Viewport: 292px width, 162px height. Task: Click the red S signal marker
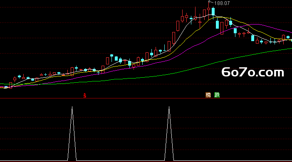tap(85, 96)
